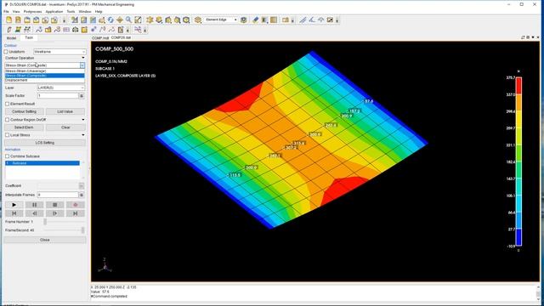This screenshot has width=544, height=306.
Task: Open the Application menu
Action: (x=54, y=11)
